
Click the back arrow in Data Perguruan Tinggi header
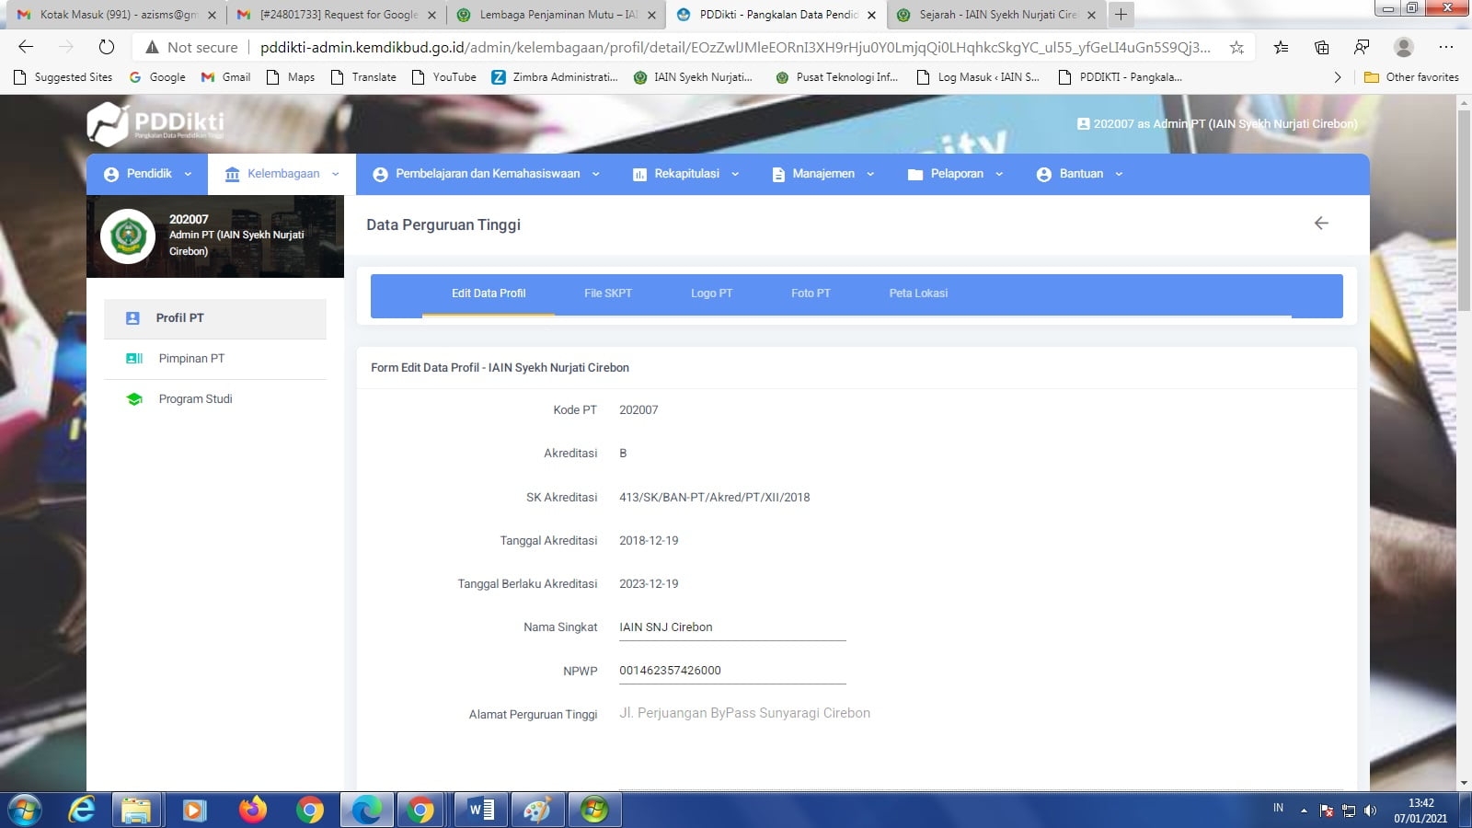click(x=1321, y=224)
